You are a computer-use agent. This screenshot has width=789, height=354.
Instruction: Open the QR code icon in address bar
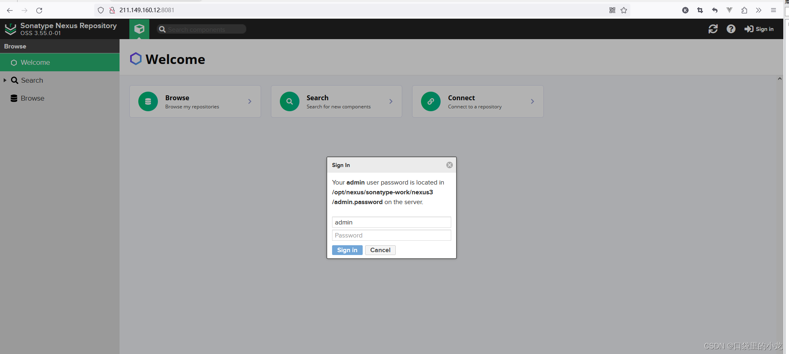612,10
